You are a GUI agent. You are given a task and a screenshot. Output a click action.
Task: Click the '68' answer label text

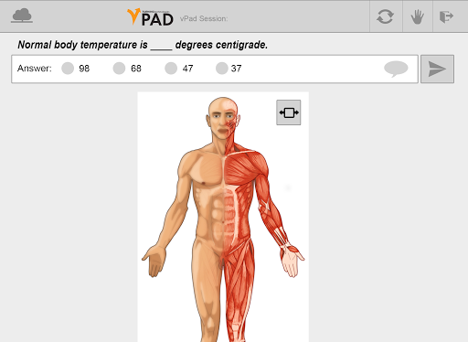click(136, 69)
